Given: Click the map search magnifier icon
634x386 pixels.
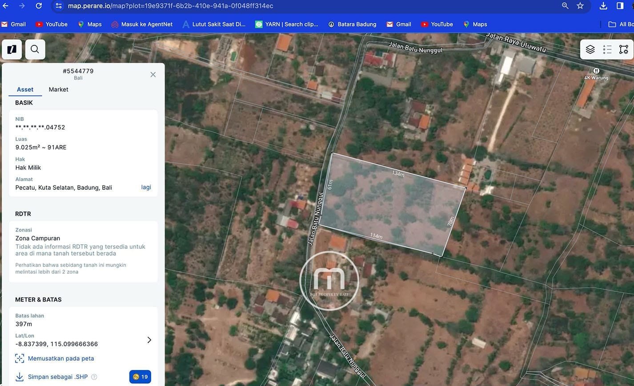Looking at the screenshot, I should [x=35, y=49].
